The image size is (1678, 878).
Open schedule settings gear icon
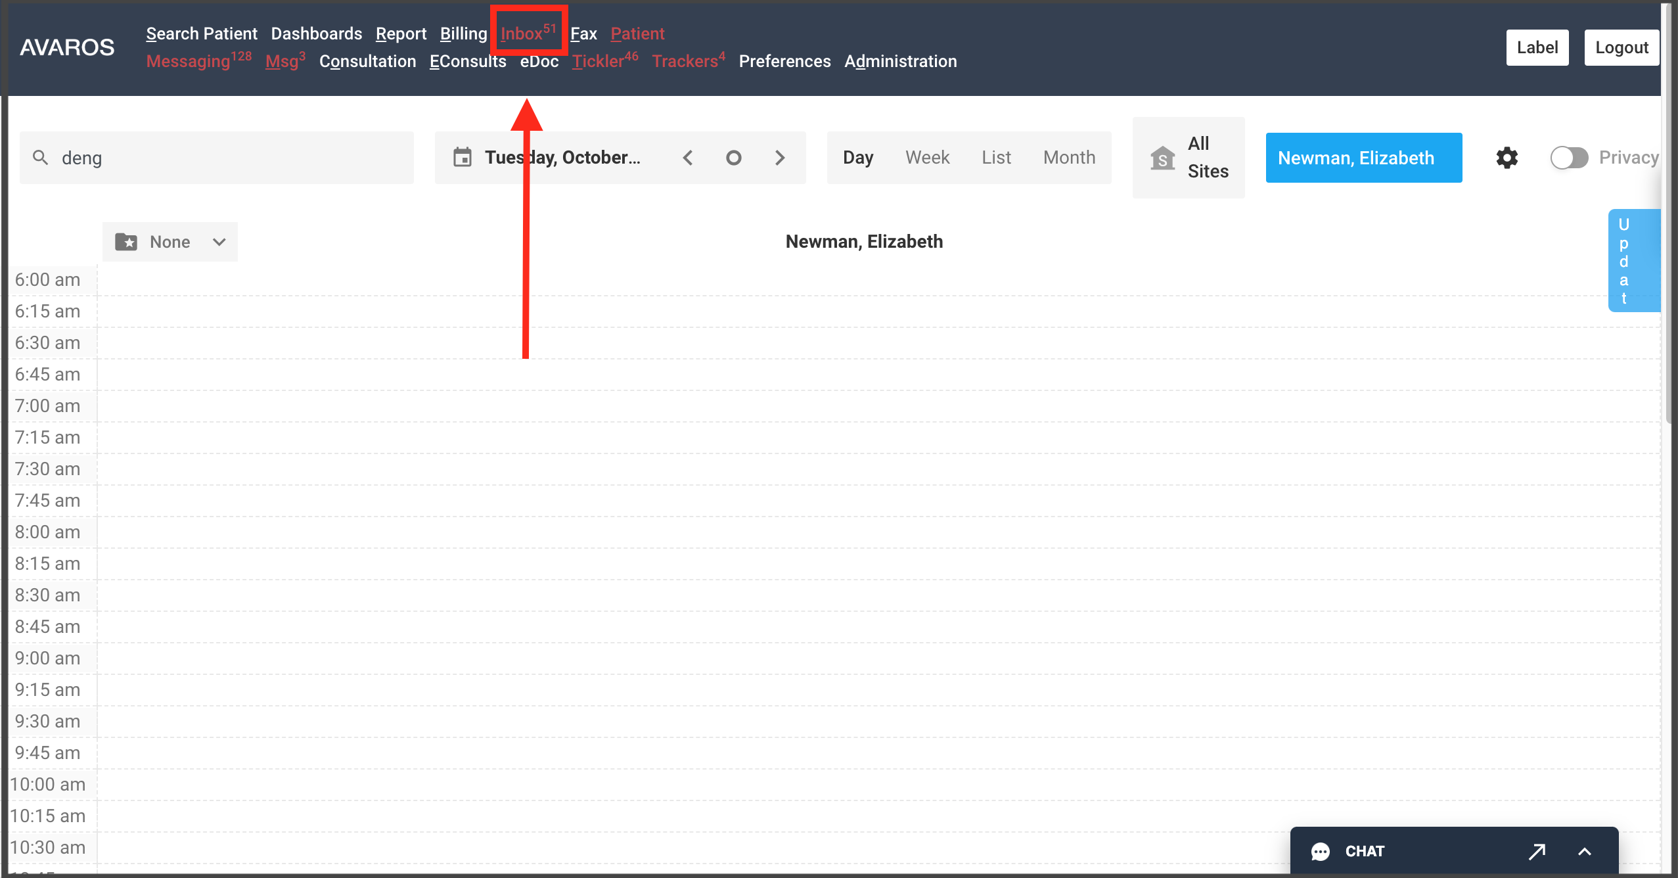coord(1507,158)
